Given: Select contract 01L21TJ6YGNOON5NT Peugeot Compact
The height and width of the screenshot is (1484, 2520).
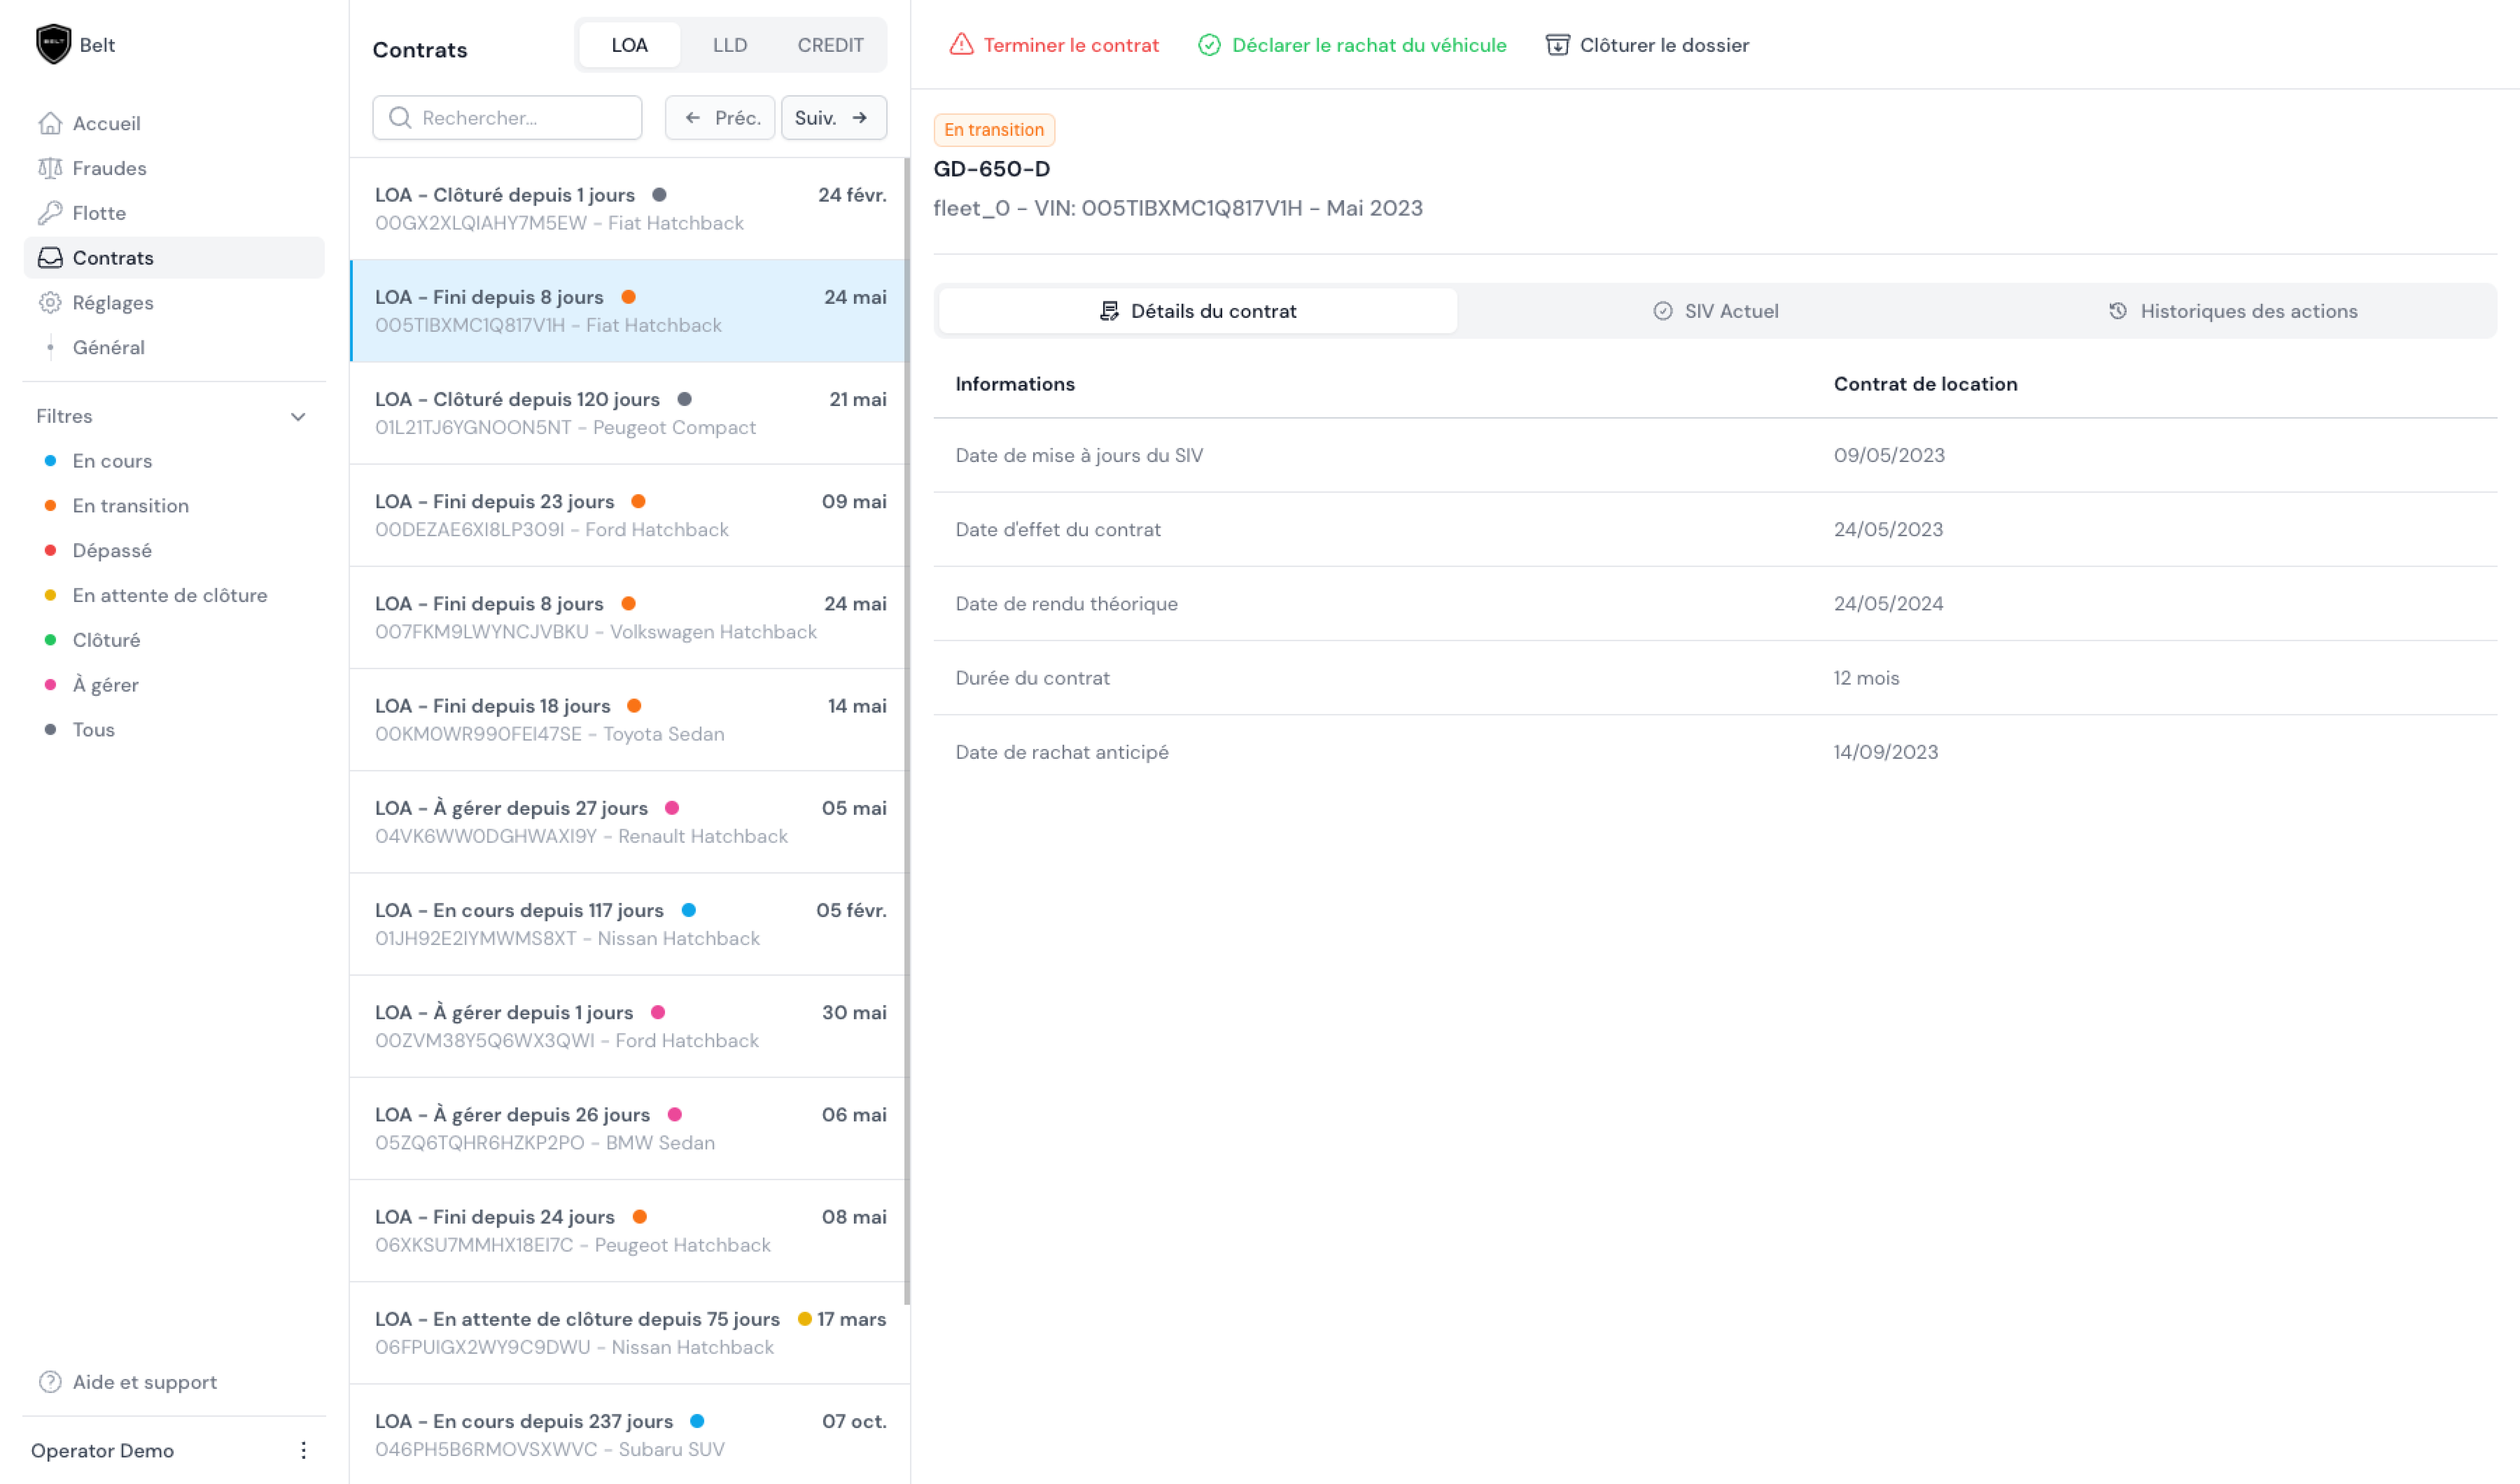Looking at the screenshot, I should [x=630, y=413].
